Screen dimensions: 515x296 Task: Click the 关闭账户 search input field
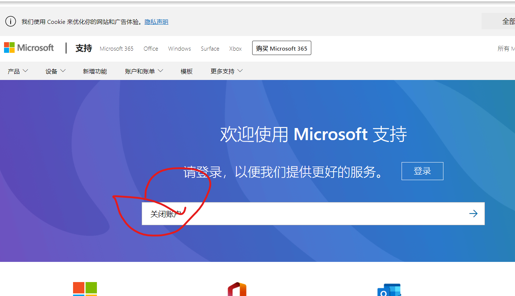point(313,213)
